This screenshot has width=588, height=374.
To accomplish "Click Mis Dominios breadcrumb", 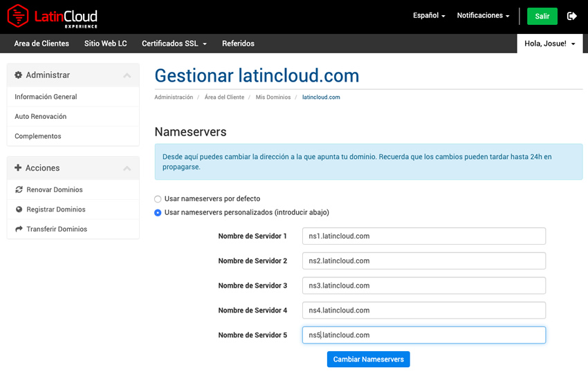I will [273, 97].
